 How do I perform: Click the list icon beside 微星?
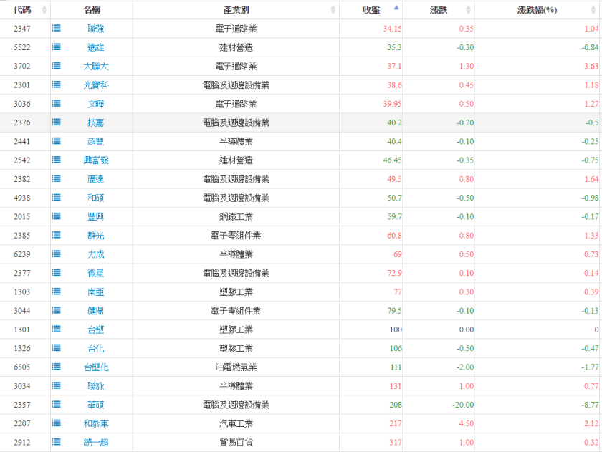click(57, 273)
